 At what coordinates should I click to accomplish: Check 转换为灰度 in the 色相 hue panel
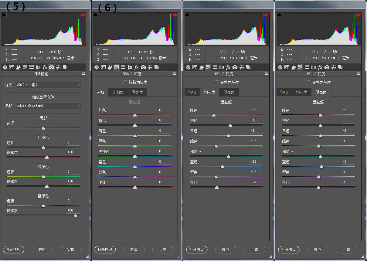click(125, 82)
